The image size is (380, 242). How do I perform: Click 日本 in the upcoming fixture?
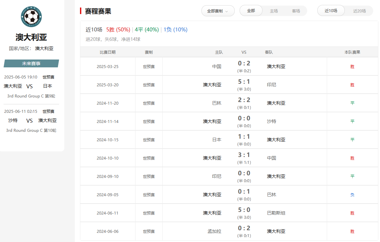coord(48,86)
